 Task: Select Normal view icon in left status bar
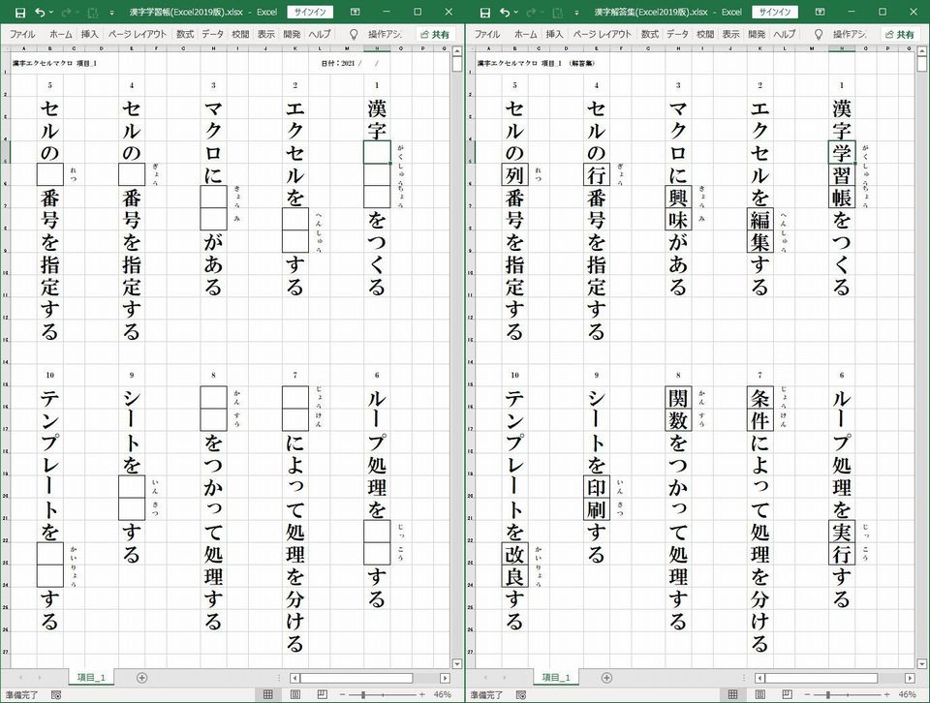pyautogui.click(x=267, y=693)
